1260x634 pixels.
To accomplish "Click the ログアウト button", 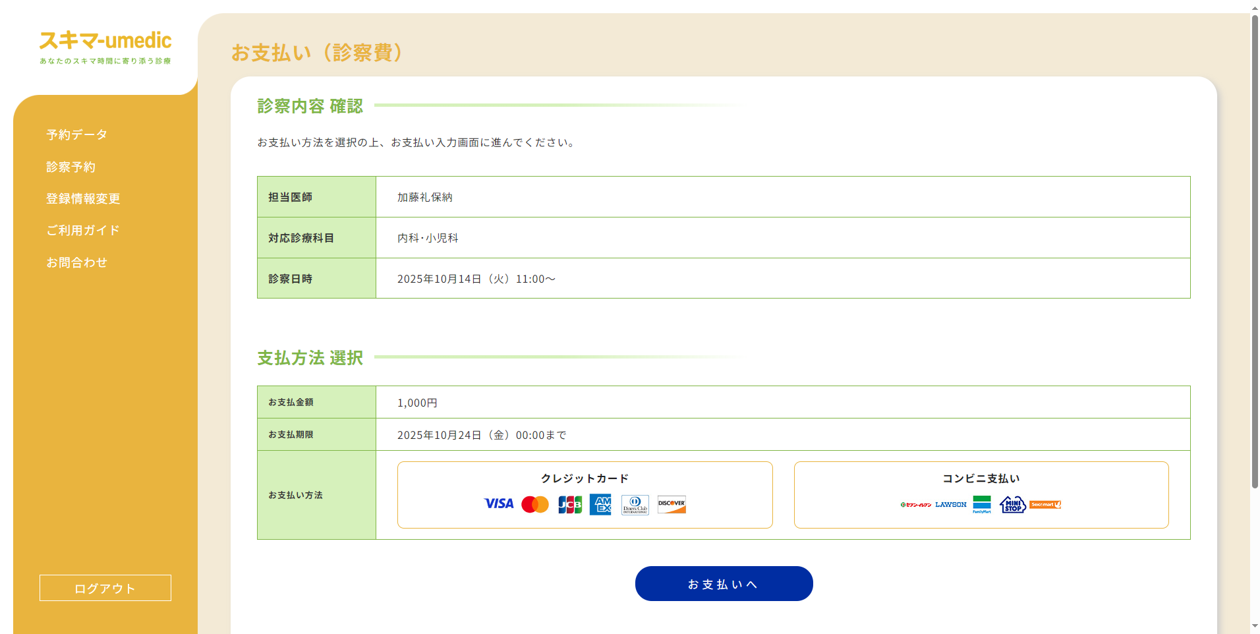I will tap(105, 587).
